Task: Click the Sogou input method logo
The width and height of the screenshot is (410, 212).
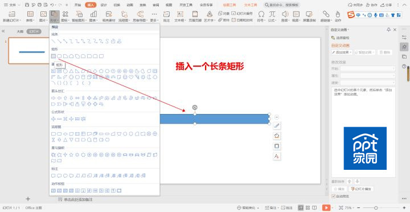Action: [x=351, y=15]
